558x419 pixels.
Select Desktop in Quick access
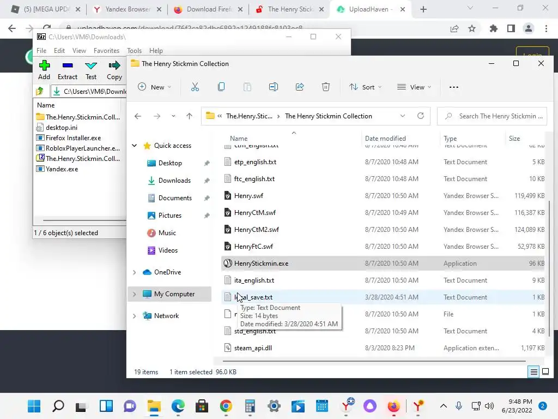170,163
